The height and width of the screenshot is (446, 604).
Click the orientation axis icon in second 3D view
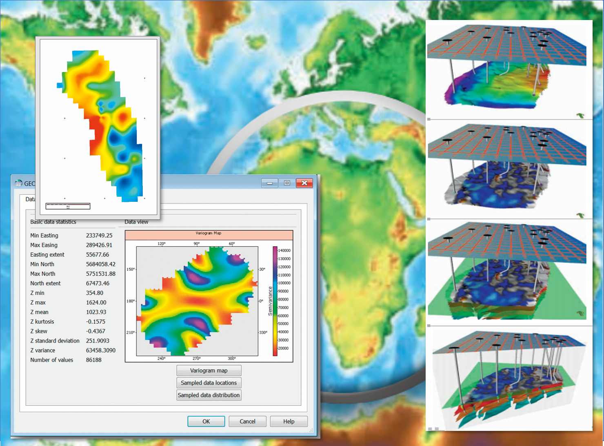pyautogui.click(x=580, y=215)
